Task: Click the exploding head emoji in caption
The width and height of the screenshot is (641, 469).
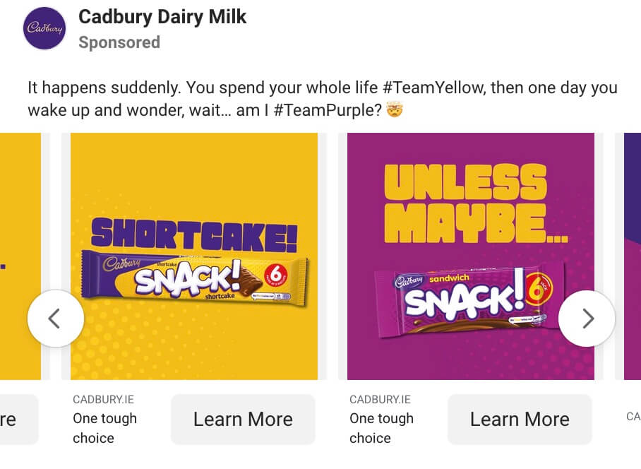Action: 395,111
